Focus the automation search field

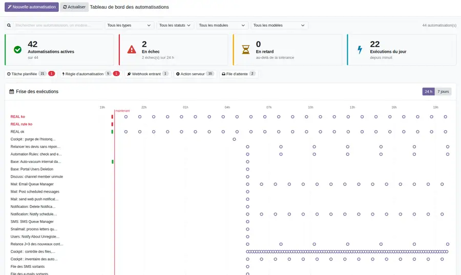[57, 26]
